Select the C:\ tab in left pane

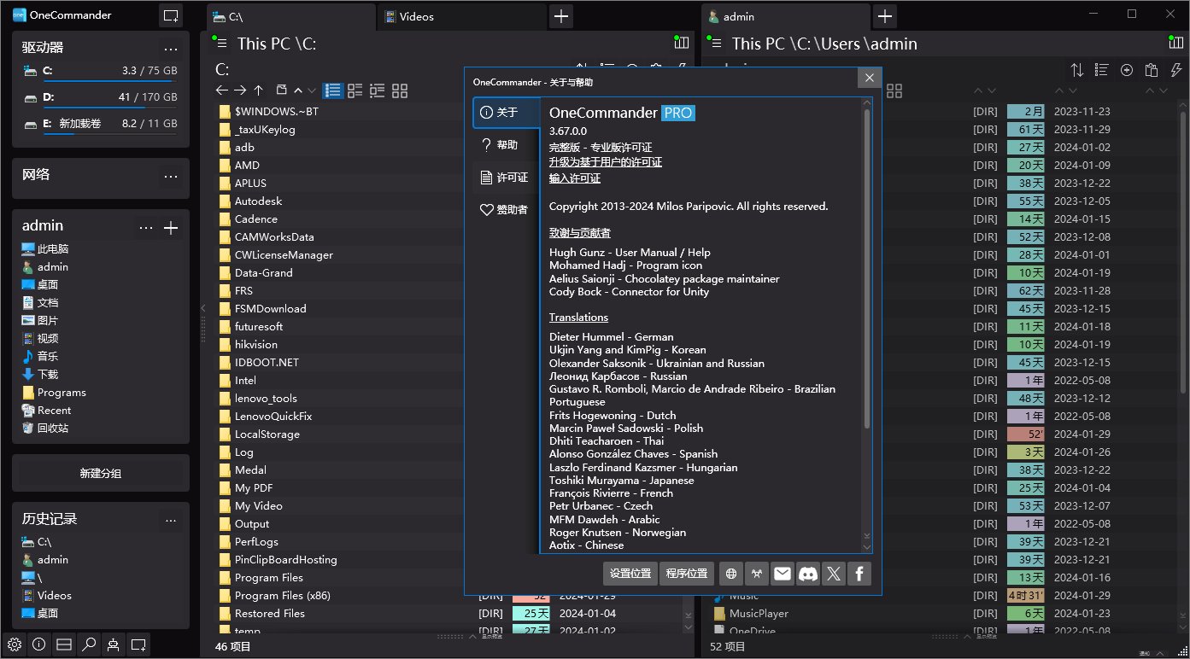(x=291, y=16)
